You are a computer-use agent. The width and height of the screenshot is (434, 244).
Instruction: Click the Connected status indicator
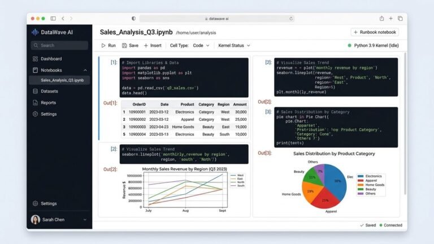pyautogui.click(x=391, y=225)
